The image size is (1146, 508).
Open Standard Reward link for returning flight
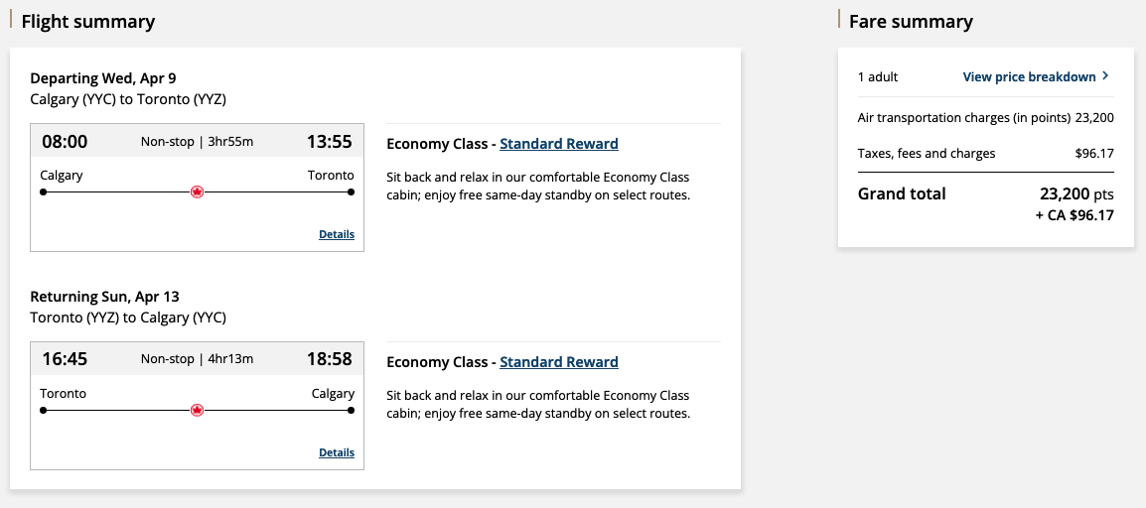point(559,362)
